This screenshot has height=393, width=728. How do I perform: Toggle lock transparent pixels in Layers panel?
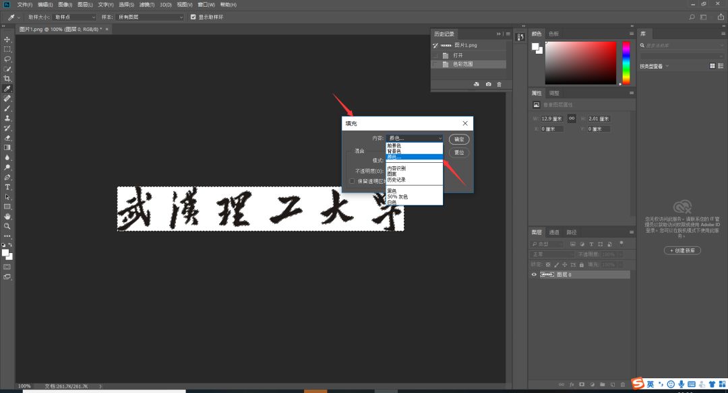(x=548, y=264)
